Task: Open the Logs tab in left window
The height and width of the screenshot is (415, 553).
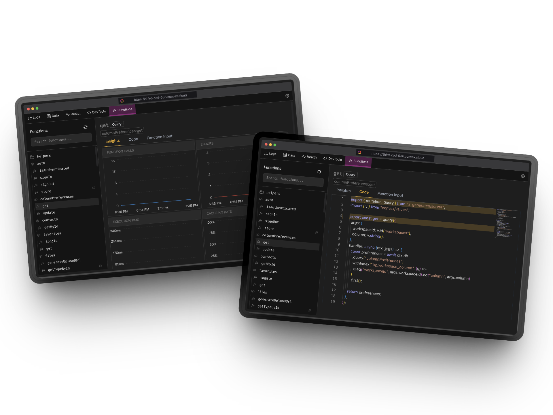Action: click(x=34, y=118)
